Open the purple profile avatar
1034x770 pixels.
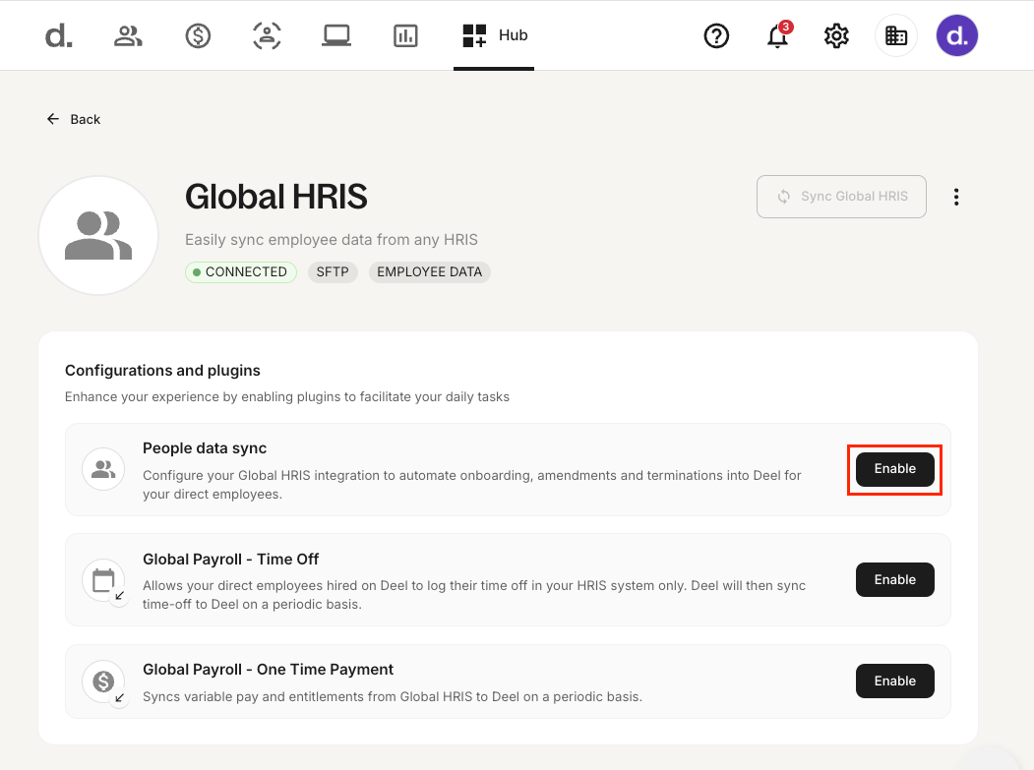click(957, 35)
